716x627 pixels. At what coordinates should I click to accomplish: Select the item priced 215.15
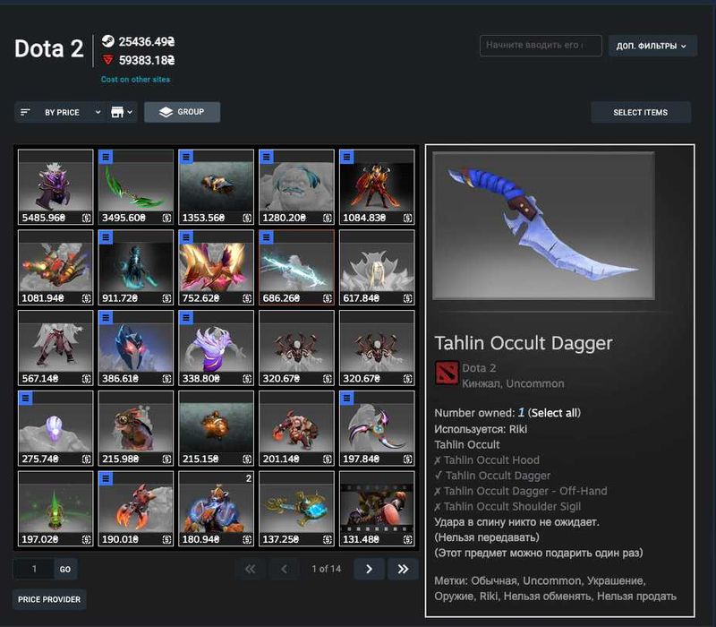[217, 428]
